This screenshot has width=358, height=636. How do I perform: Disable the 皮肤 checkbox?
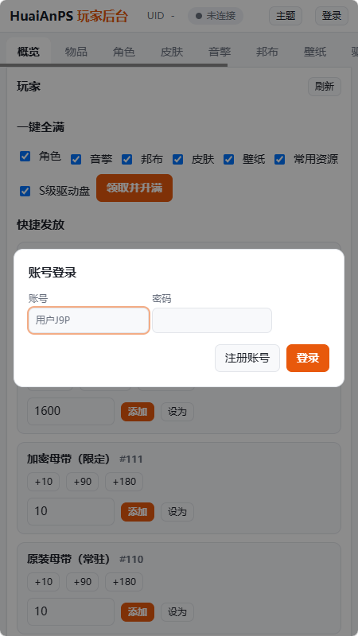point(177,160)
